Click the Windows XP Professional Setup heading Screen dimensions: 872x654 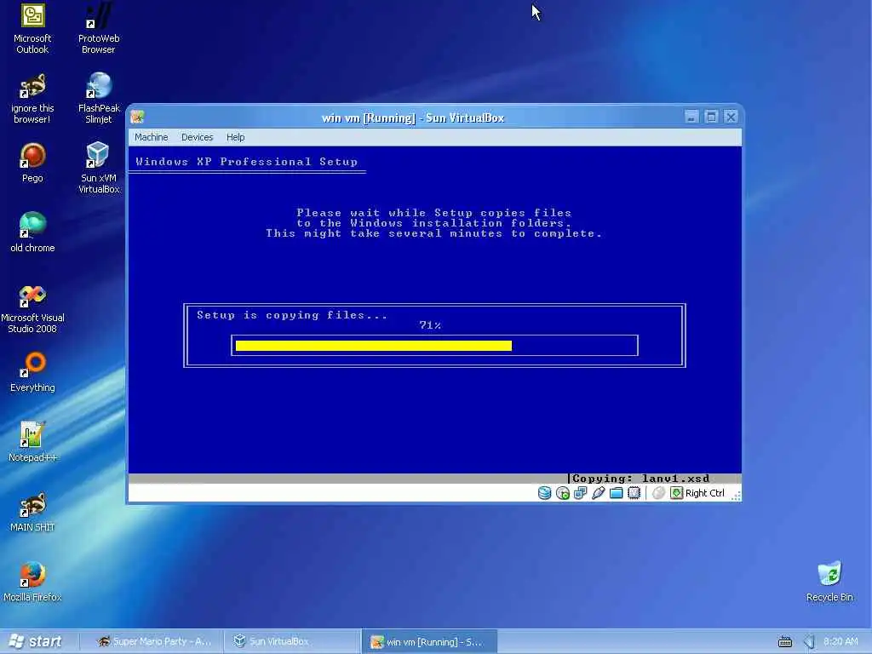pos(246,162)
